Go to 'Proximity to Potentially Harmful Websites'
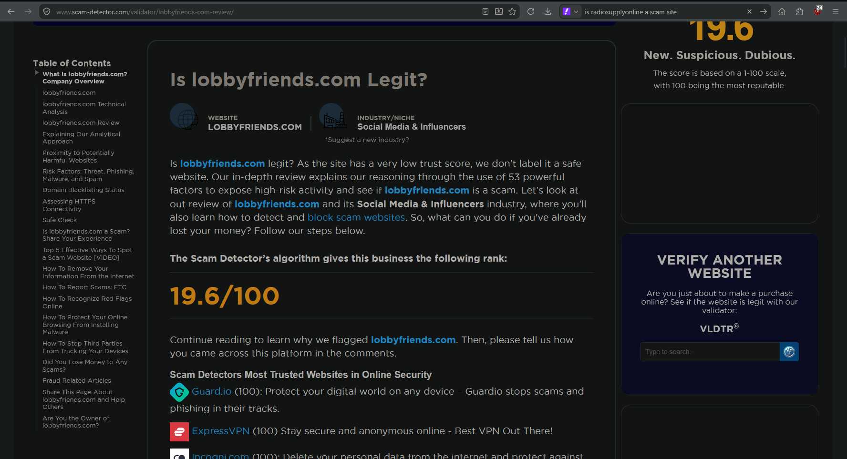The width and height of the screenshot is (847, 459). 78,156
